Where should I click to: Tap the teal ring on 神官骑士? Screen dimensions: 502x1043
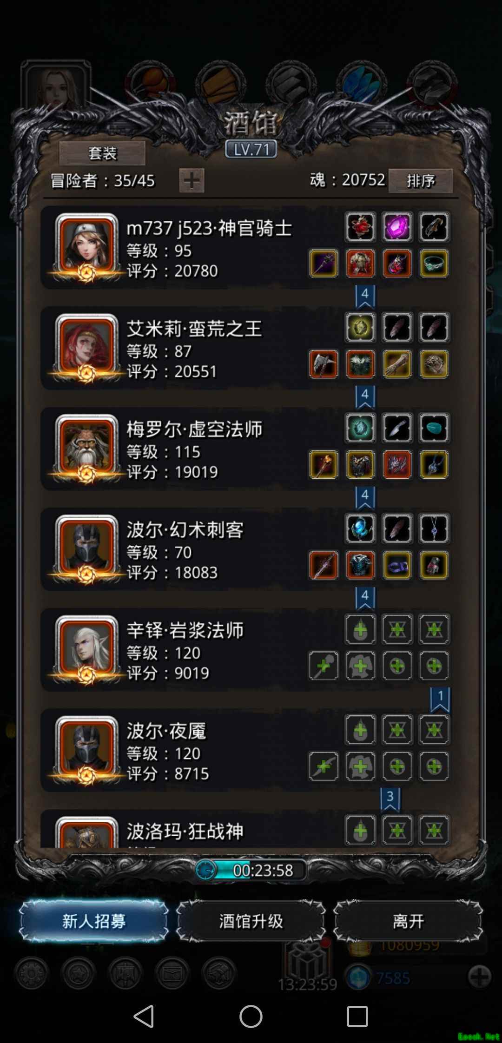[x=434, y=264]
